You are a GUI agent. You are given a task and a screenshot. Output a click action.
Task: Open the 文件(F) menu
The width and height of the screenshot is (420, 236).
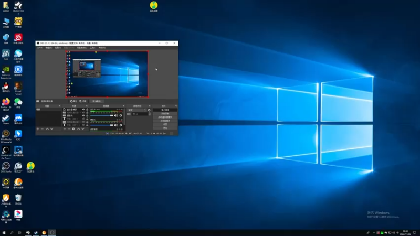pyautogui.click(x=40, y=48)
